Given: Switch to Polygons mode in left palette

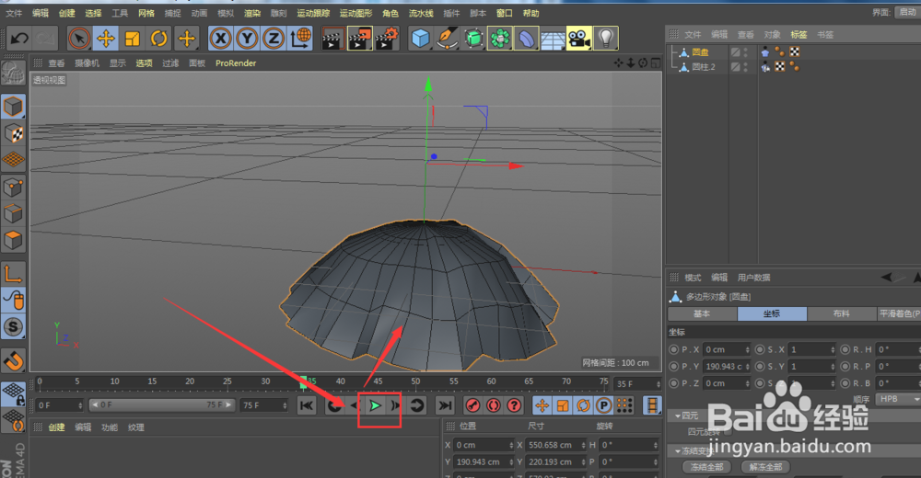Looking at the screenshot, I should point(14,240).
